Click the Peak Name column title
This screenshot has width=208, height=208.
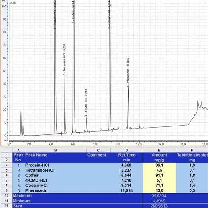(x=36, y=155)
